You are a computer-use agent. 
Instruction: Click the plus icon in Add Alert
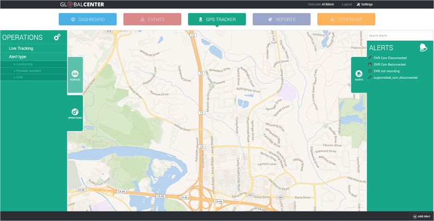click(414, 217)
